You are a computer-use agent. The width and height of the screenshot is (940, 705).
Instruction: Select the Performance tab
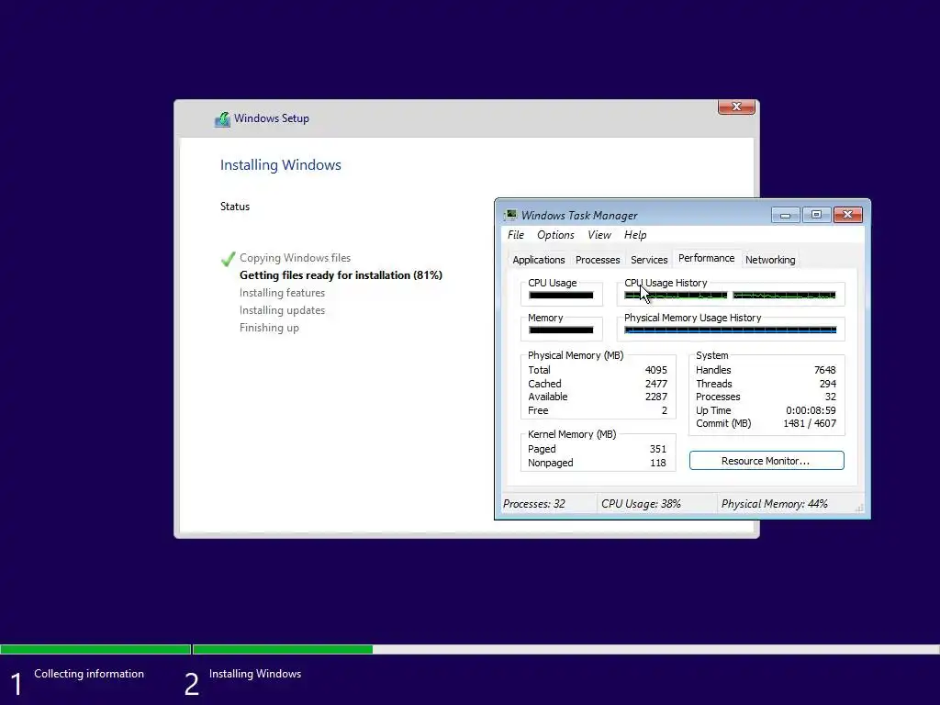coord(706,258)
